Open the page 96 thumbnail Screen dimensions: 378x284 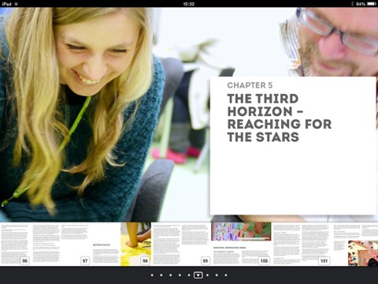point(15,244)
